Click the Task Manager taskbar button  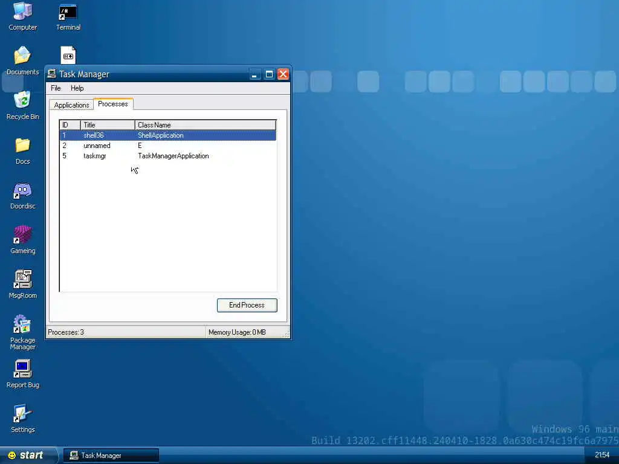111,456
